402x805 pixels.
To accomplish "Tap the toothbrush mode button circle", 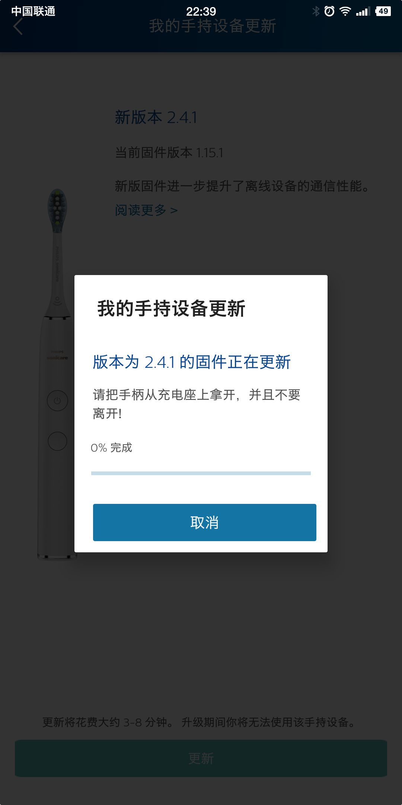I will (57, 441).
